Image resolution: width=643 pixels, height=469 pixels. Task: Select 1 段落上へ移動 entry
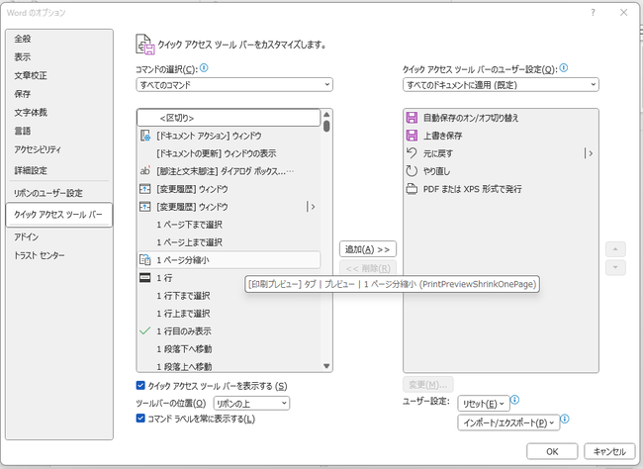[229, 365]
